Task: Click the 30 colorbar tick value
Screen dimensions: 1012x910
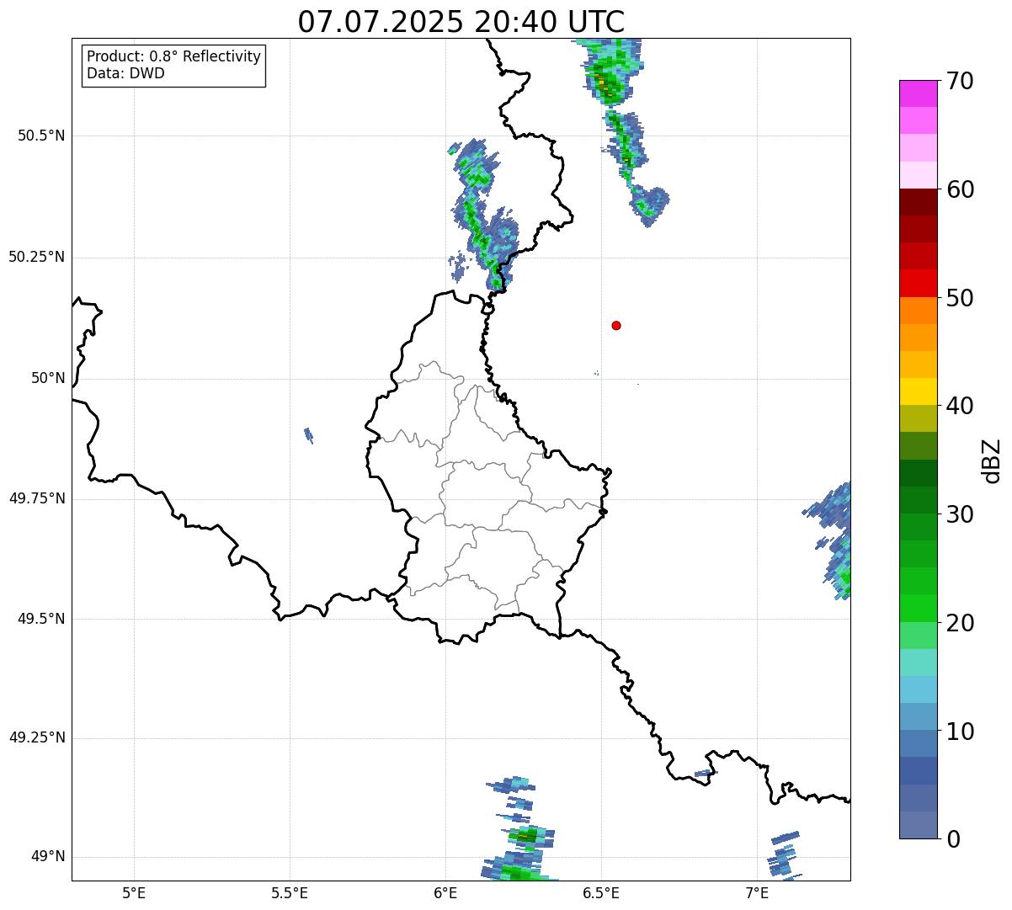Action: tap(960, 514)
